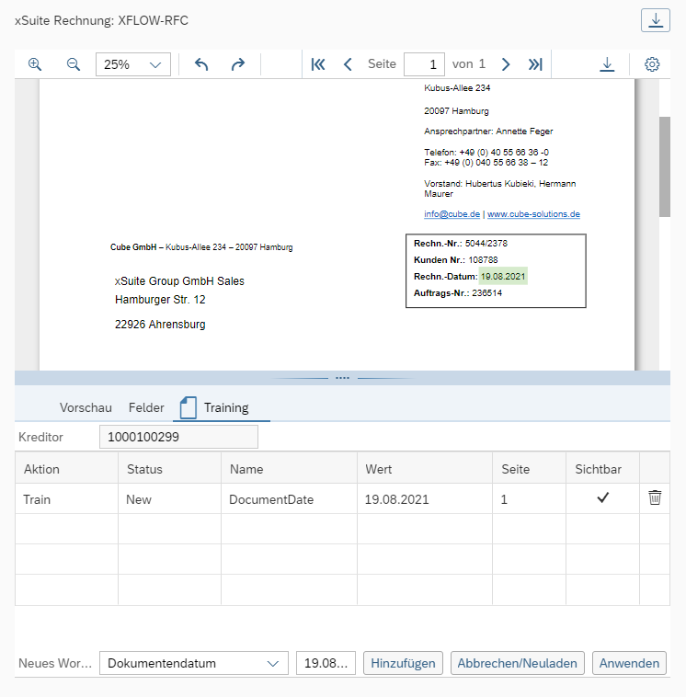
Task: Click the Aktion column header
Action: pyautogui.click(x=67, y=469)
